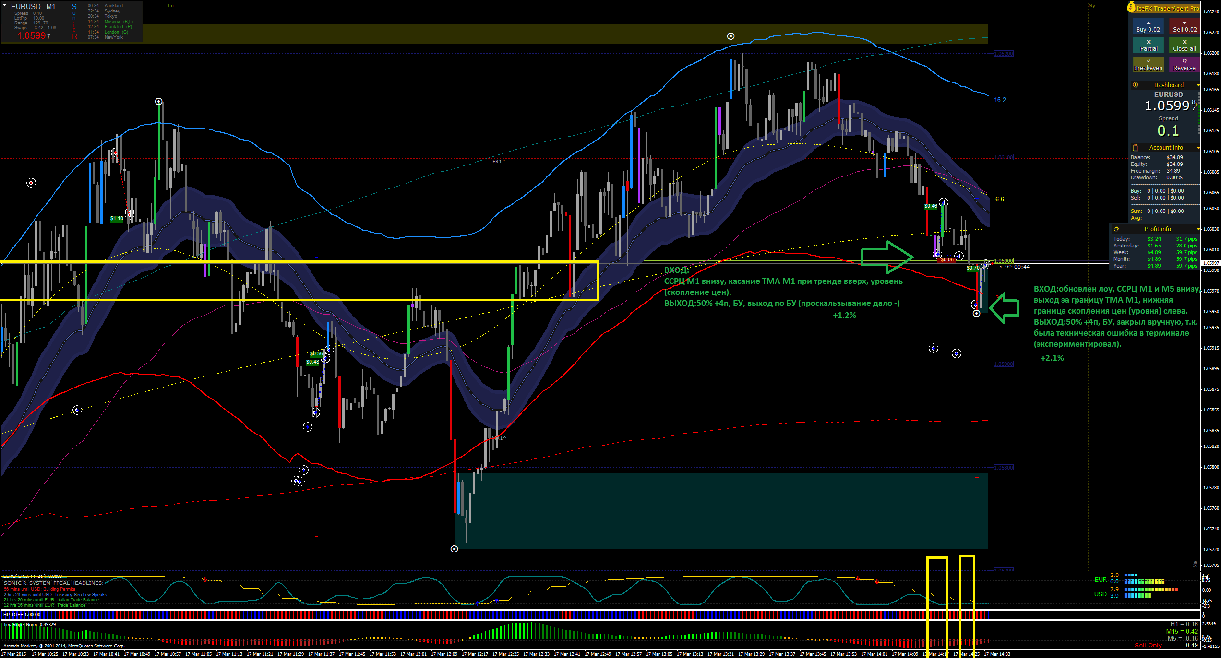1221x658 pixels.
Task: Click the Year 59.7 pips value
Action: (1186, 266)
